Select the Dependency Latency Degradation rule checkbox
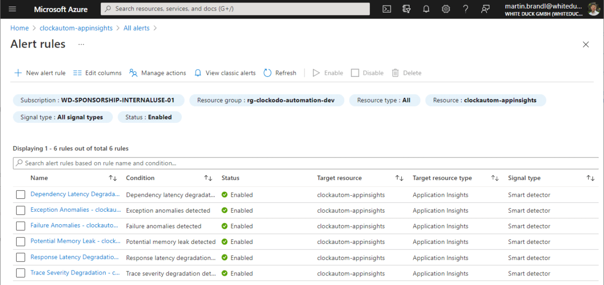Image resolution: width=604 pixels, height=285 pixels. (21, 195)
